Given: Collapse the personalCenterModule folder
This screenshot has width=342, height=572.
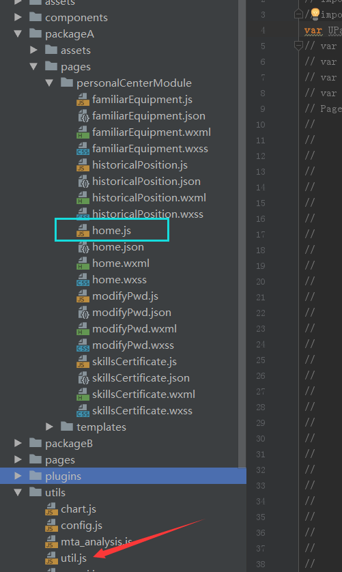Looking at the screenshot, I should pos(49,83).
